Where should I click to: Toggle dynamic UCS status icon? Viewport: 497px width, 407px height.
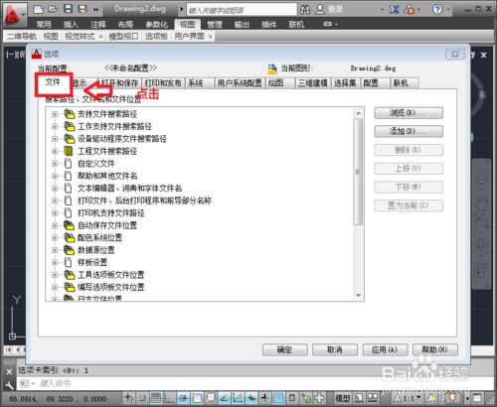[x=238, y=397]
